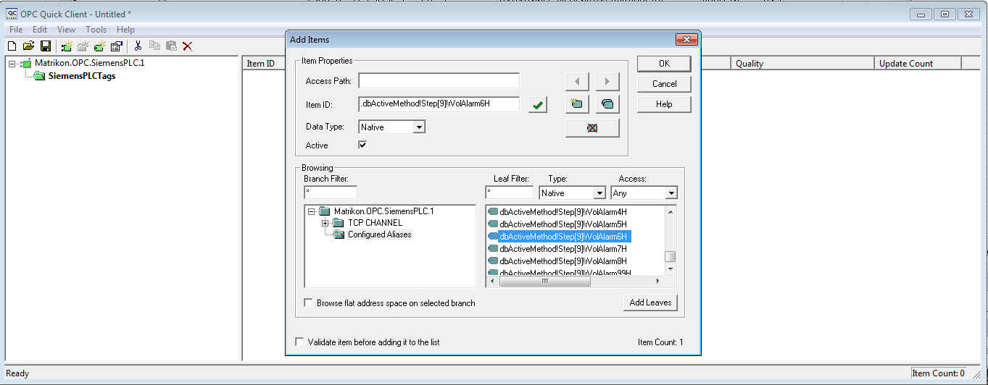This screenshot has width=988, height=385.
Task: Select leaf dbActiveMethod!Step[9]!rVolAlarm8H
Action: click(563, 261)
